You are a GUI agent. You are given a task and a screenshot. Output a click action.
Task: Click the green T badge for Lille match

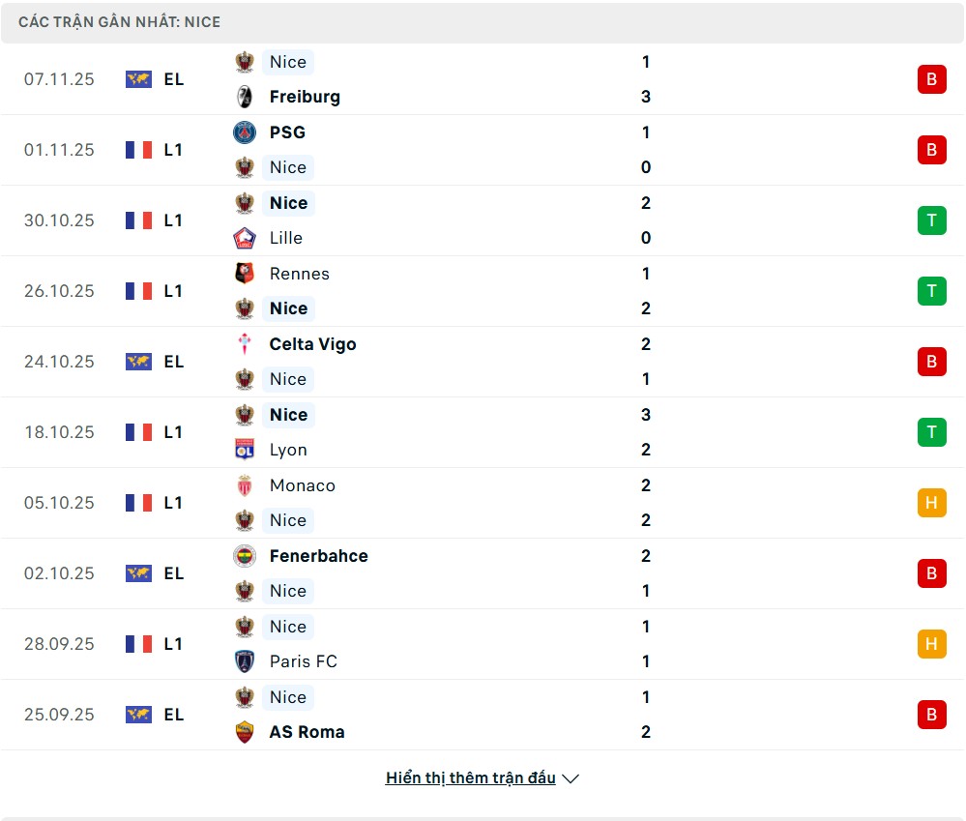931,220
